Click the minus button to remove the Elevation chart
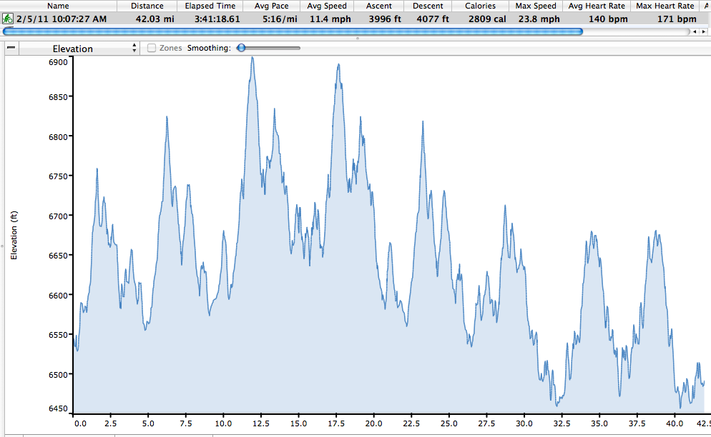Screen dimensions: 711x437 pos(11,49)
